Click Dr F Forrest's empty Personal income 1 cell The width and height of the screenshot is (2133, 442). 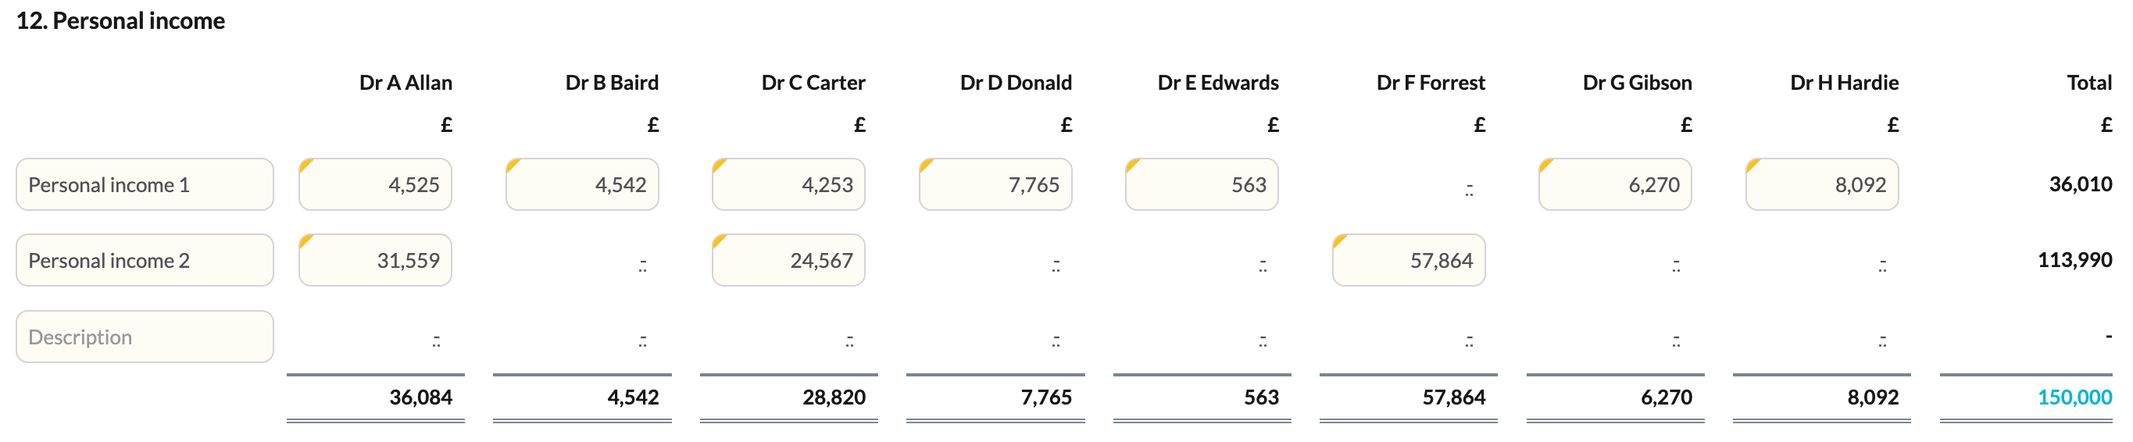tap(1409, 184)
